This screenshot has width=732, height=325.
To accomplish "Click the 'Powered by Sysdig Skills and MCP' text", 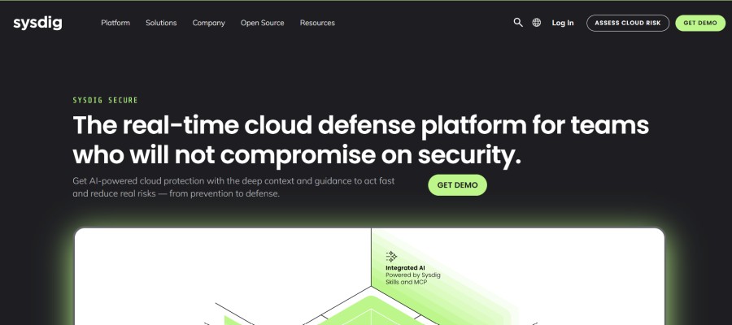I will point(412,279).
